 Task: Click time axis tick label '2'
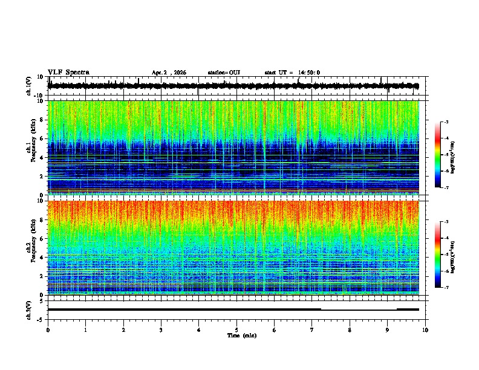123,330
